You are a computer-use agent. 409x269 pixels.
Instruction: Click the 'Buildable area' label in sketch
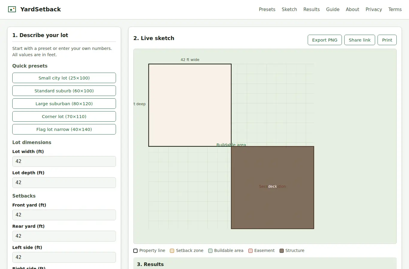coord(231,145)
